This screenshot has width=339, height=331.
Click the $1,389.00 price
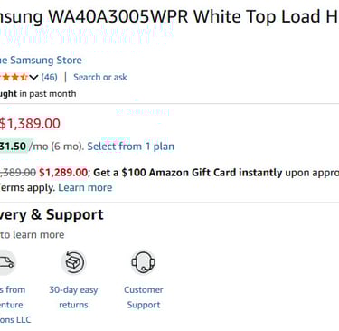(x=30, y=124)
